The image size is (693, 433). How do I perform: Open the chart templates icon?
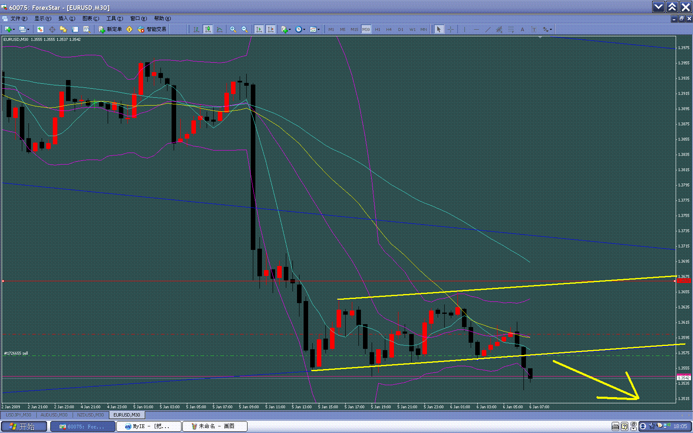tap(313, 29)
